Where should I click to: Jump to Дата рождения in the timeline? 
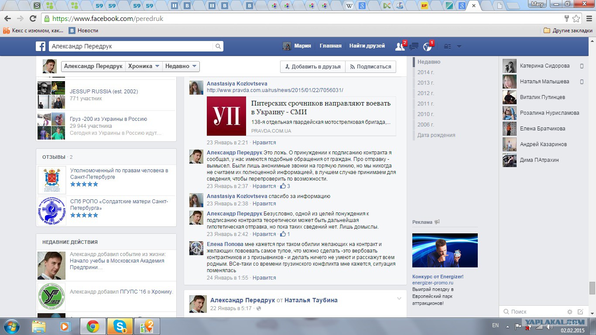436,135
